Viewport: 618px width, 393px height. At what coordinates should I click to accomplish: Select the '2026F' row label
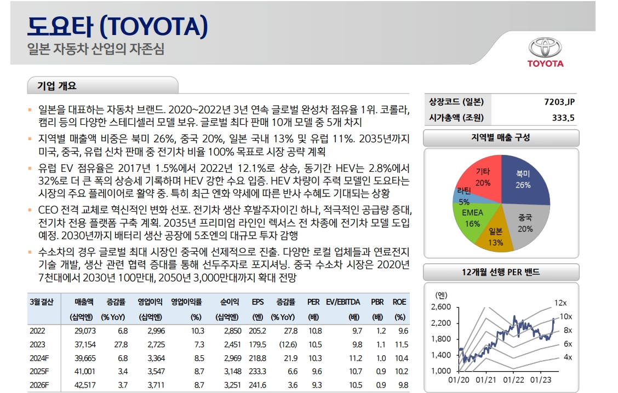[x=39, y=385]
